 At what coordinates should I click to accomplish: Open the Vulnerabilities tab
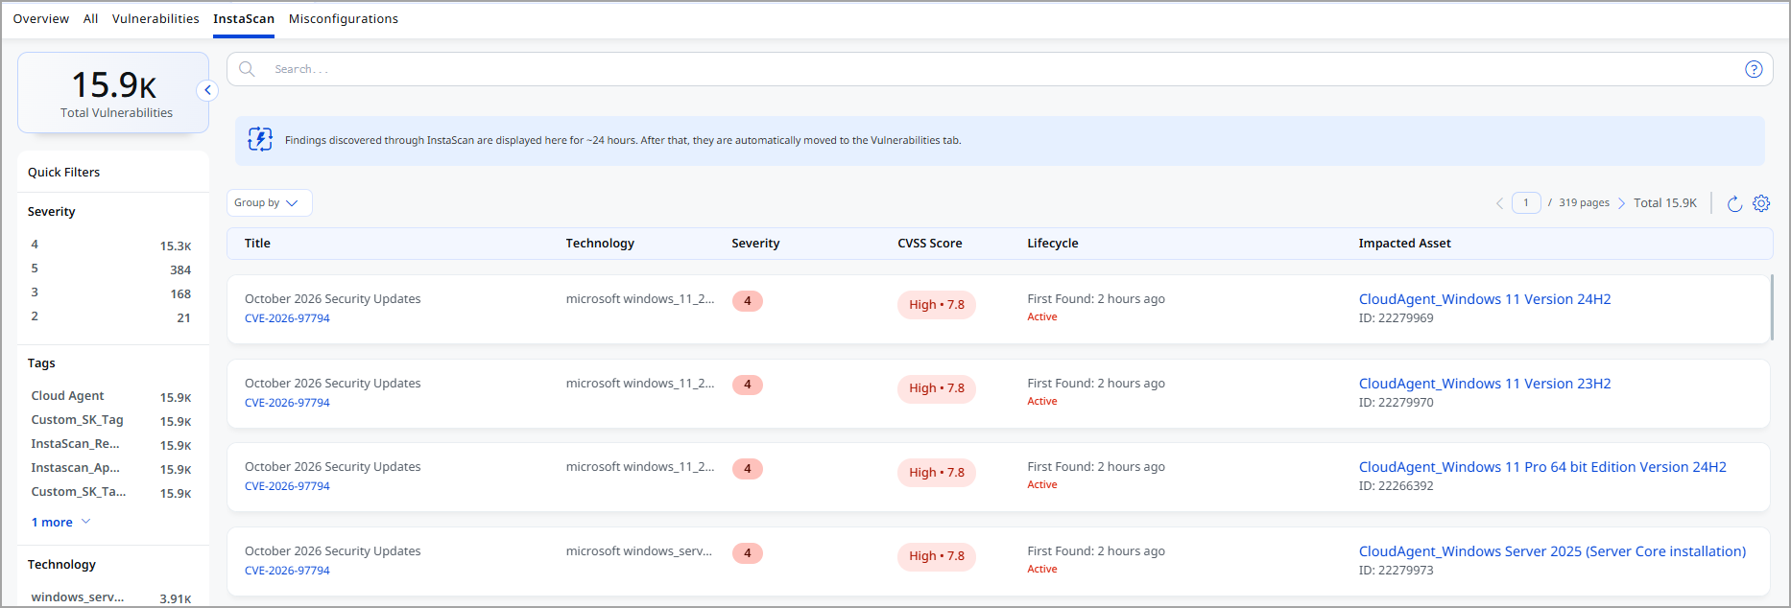(x=155, y=18)
